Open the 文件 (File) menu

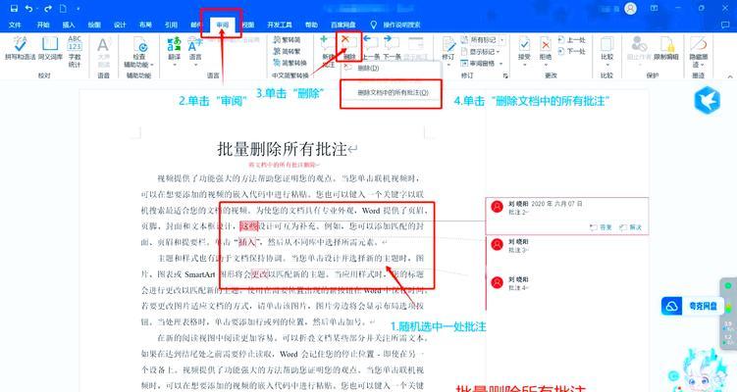(x=15, y=24)
